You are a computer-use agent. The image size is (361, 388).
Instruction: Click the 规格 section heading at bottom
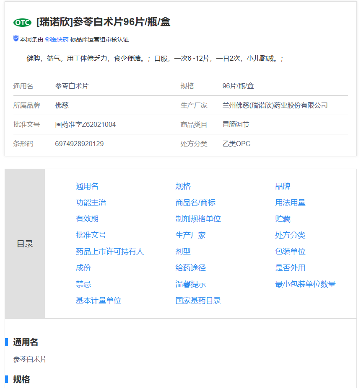(21, 379)
